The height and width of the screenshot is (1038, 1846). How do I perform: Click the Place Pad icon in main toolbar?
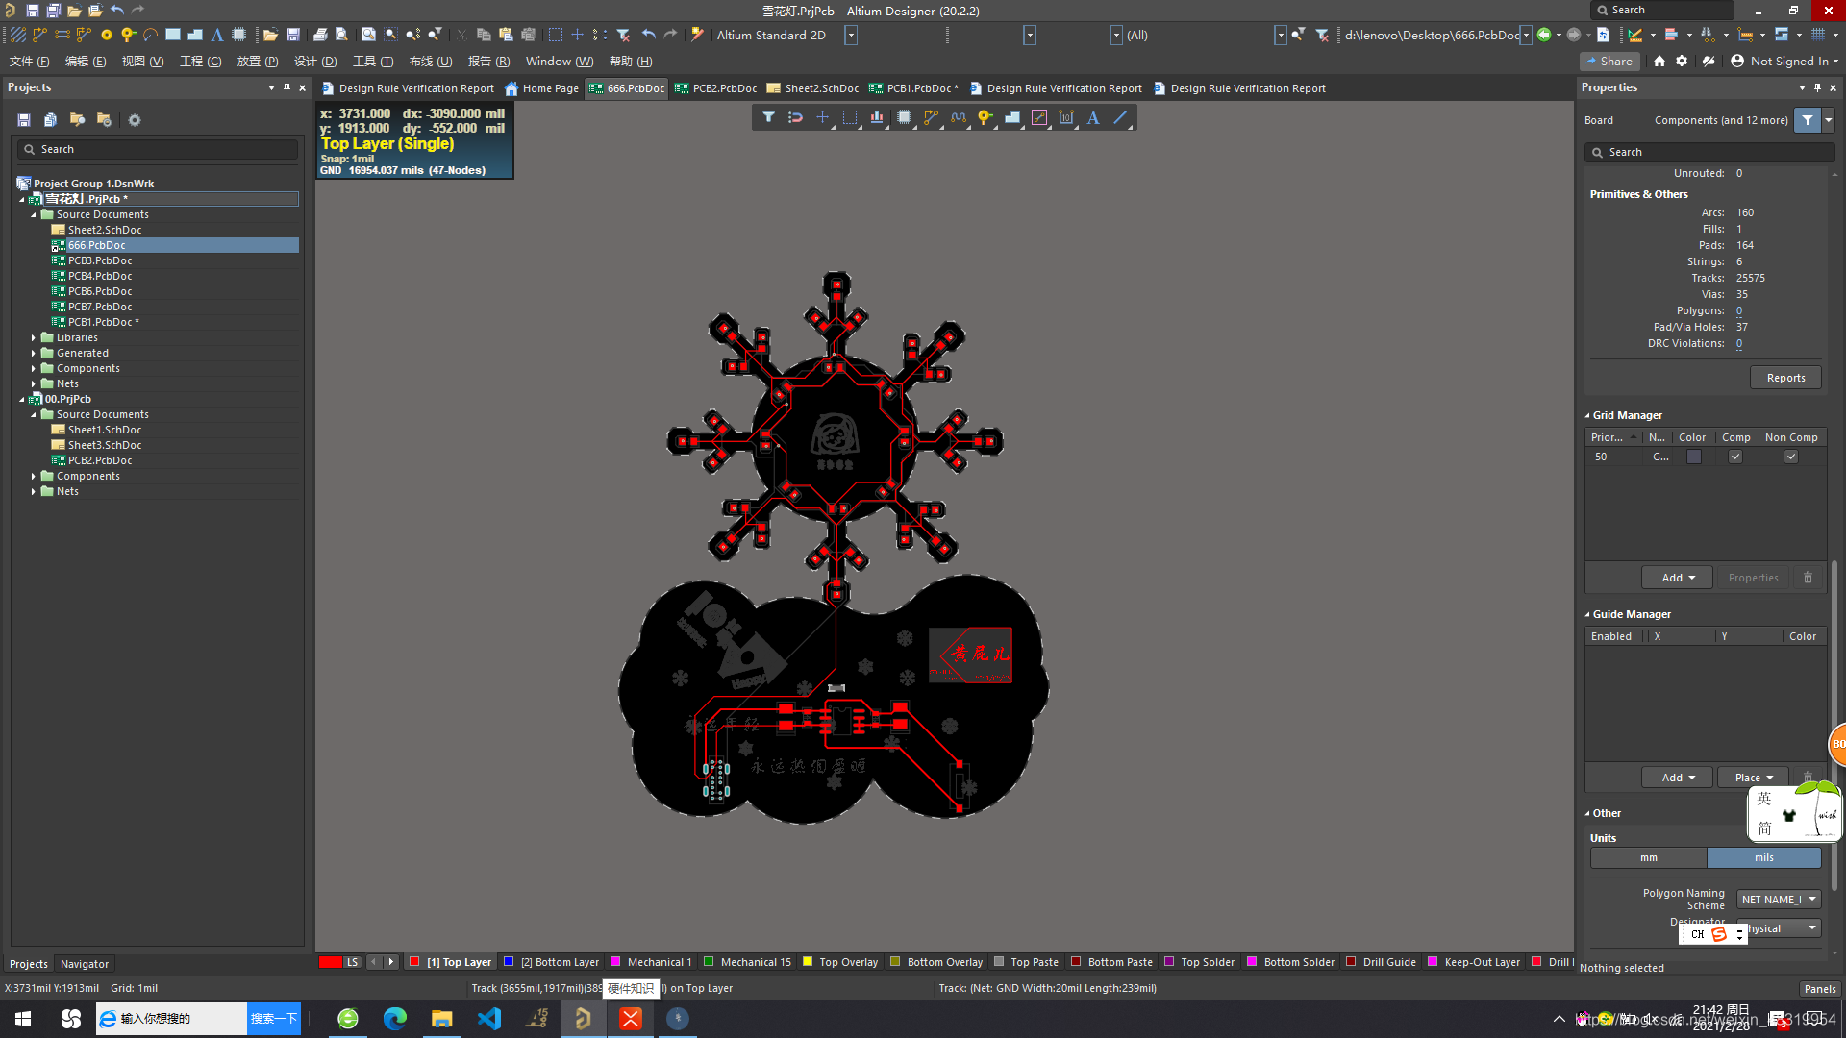pos(107,35)
